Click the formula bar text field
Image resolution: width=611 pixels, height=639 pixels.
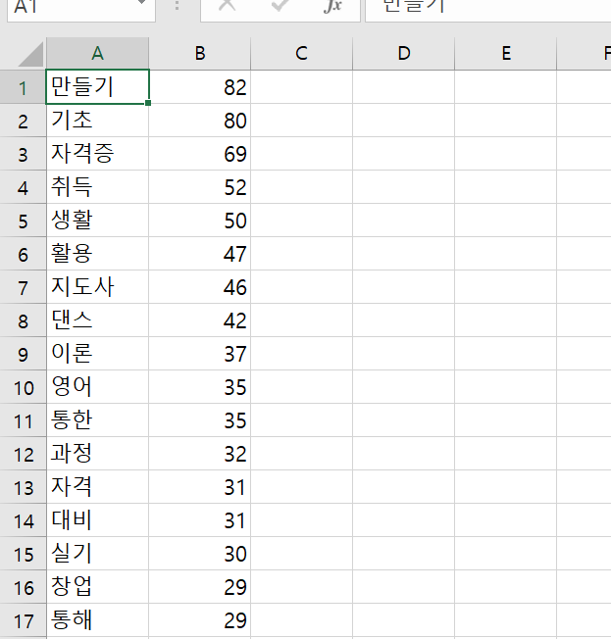click(487, 9)
